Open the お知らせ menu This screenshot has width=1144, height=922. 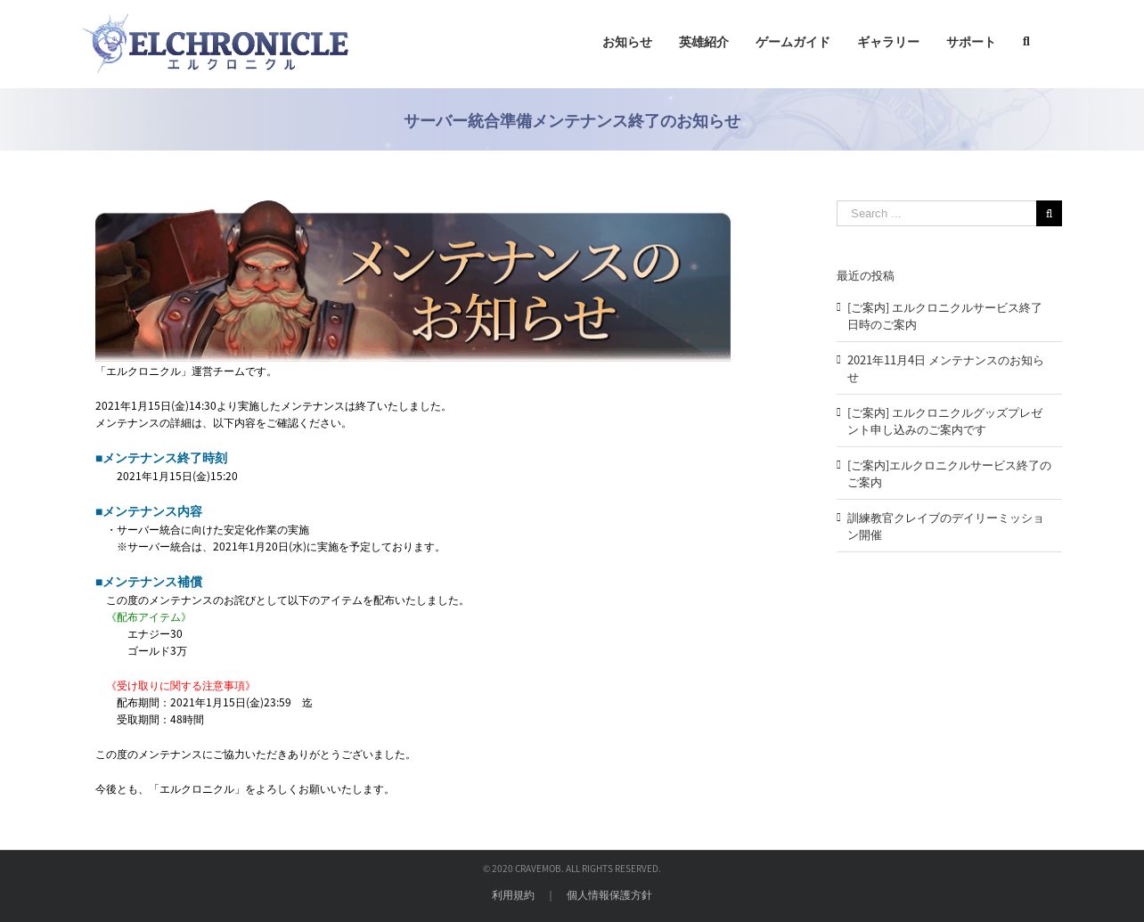point(627,42)
